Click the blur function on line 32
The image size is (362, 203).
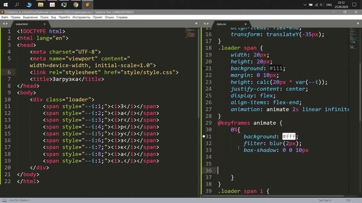pos(276,143)
